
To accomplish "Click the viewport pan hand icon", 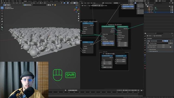I will click(x=79, y=16).
